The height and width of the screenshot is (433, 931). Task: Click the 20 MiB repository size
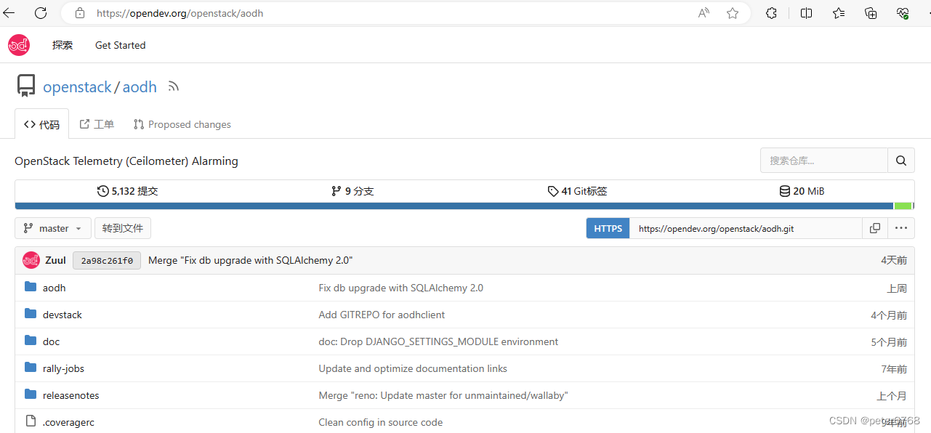[x=802, y=191]
